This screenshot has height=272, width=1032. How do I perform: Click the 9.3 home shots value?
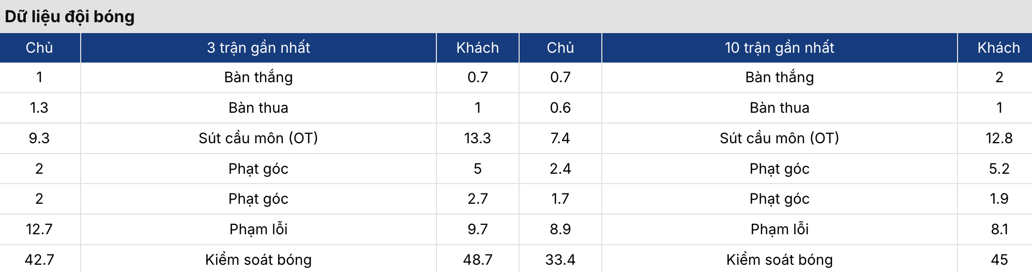point(39,138)
